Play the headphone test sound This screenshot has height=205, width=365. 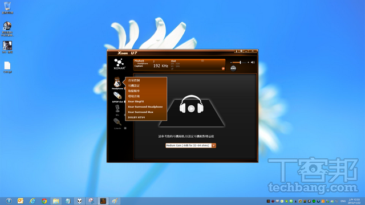191,109
